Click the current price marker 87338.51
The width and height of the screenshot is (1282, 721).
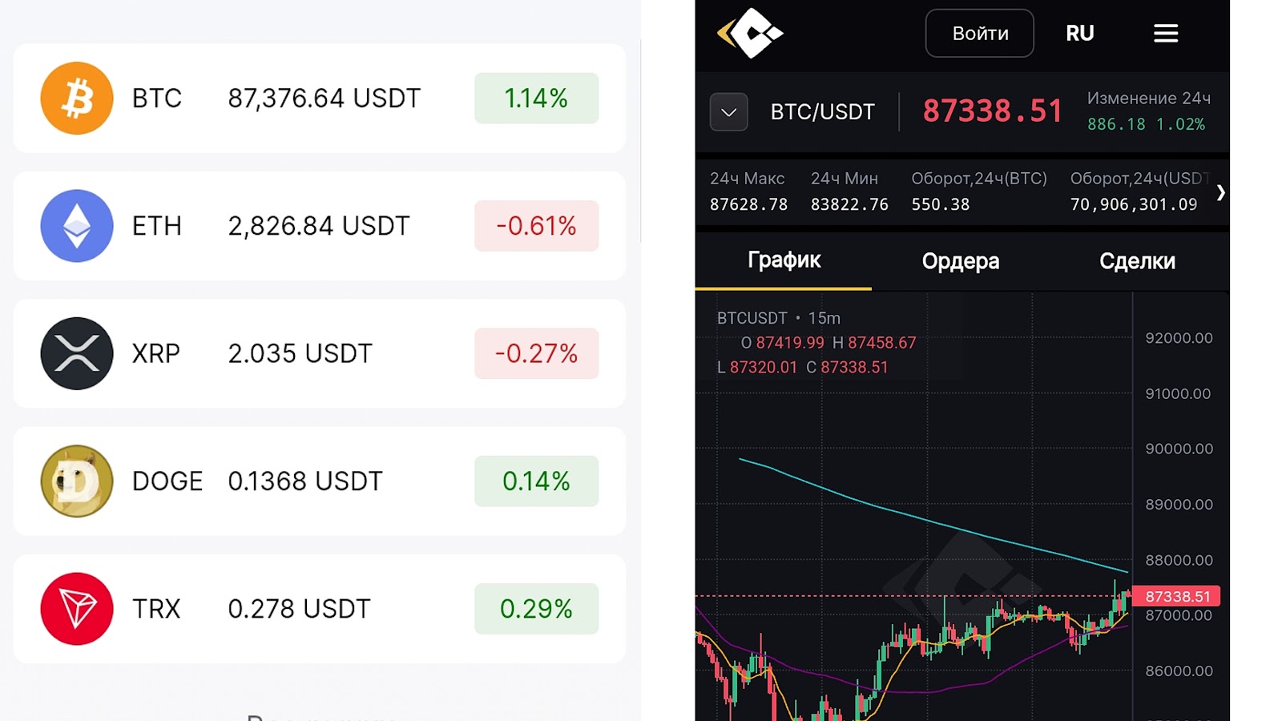pyautogui.click(x=1177, y=596)
